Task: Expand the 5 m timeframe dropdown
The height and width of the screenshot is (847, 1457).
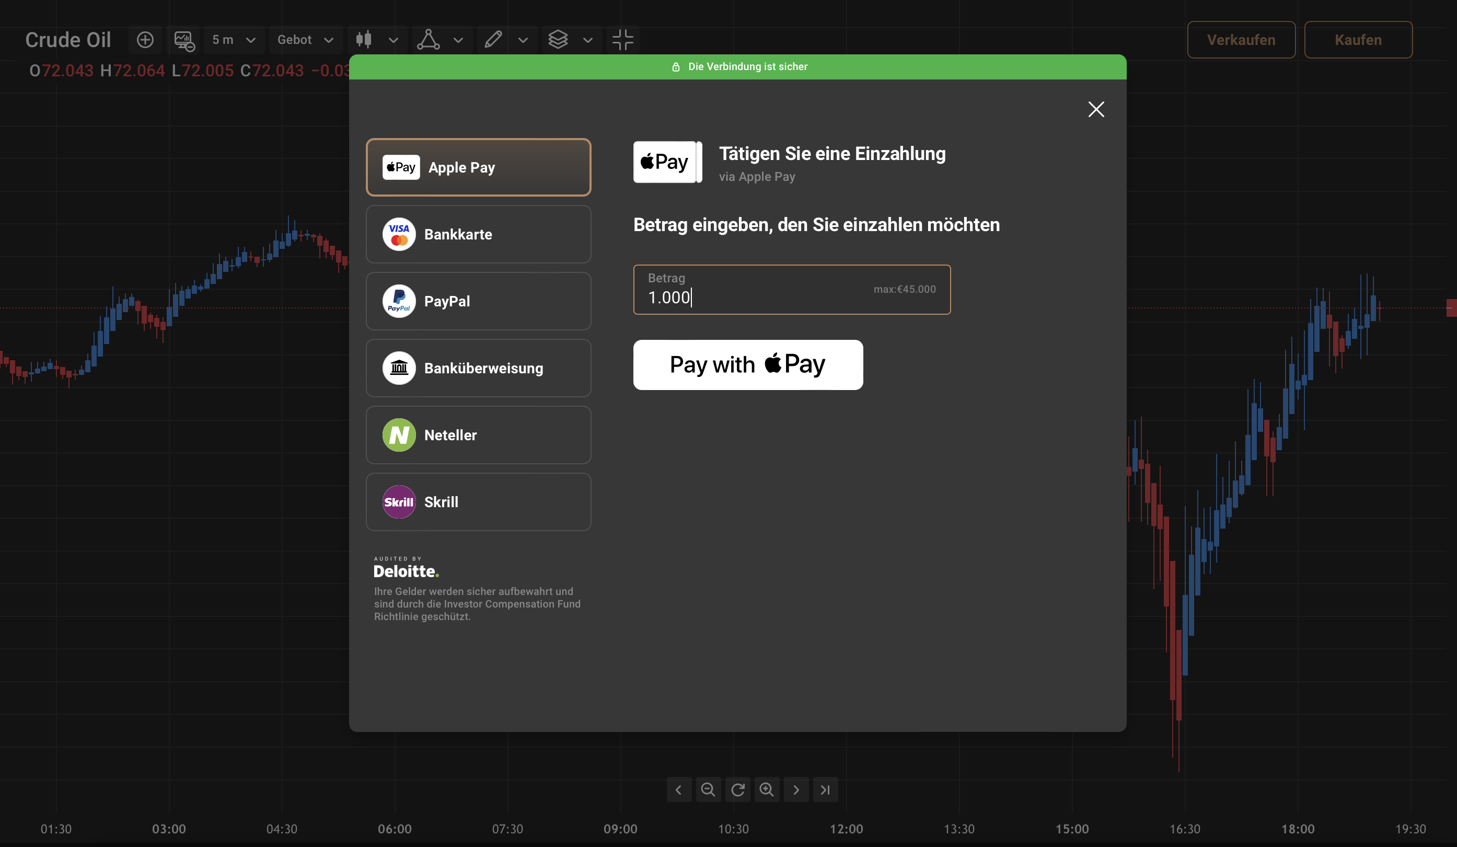Action: (x=234, y=40)
